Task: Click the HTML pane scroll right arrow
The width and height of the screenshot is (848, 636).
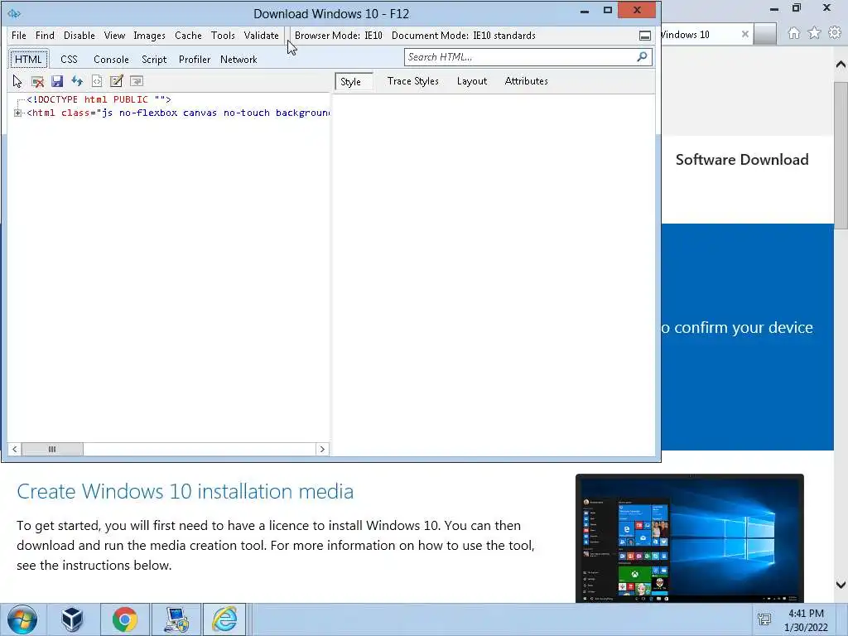Action: tap(322, 449)
